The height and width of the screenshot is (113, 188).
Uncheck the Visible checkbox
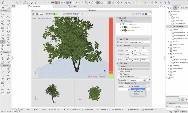point(118,42)
